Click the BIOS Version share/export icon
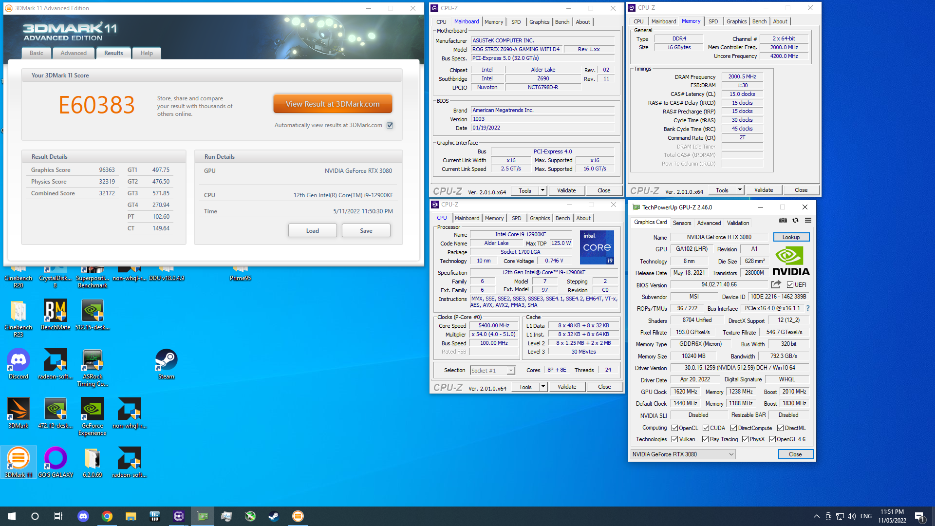 click(x=776, y=284)
